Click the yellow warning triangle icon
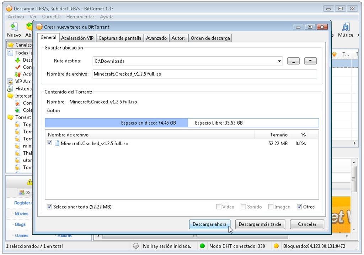Viewport: 364px width, 255px height. (30, 182)
